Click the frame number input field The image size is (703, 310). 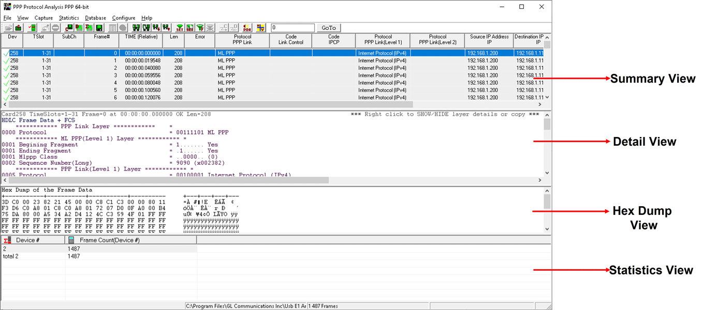292,28
